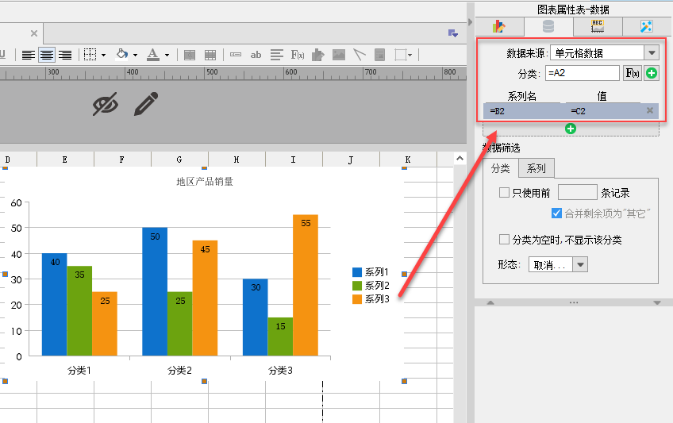Enable 分类为空时,不显示该分类 checkbox

[504, 239]
